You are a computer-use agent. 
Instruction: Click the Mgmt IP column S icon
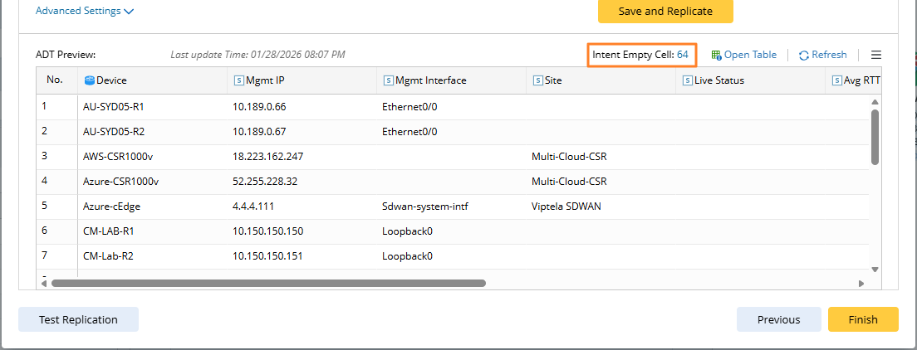[239, 80]
